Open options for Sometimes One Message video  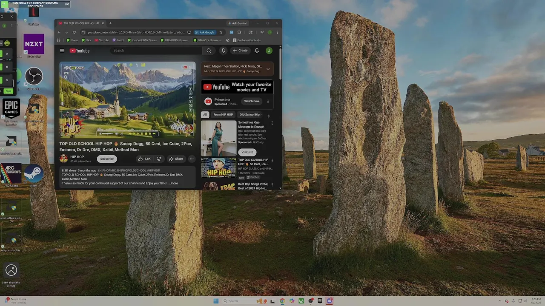click(272, 123)
